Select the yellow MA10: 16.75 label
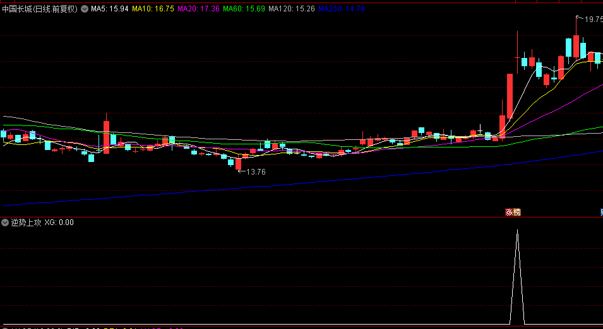The height and width of the screenshot is (329, 603). click(153, 9)
